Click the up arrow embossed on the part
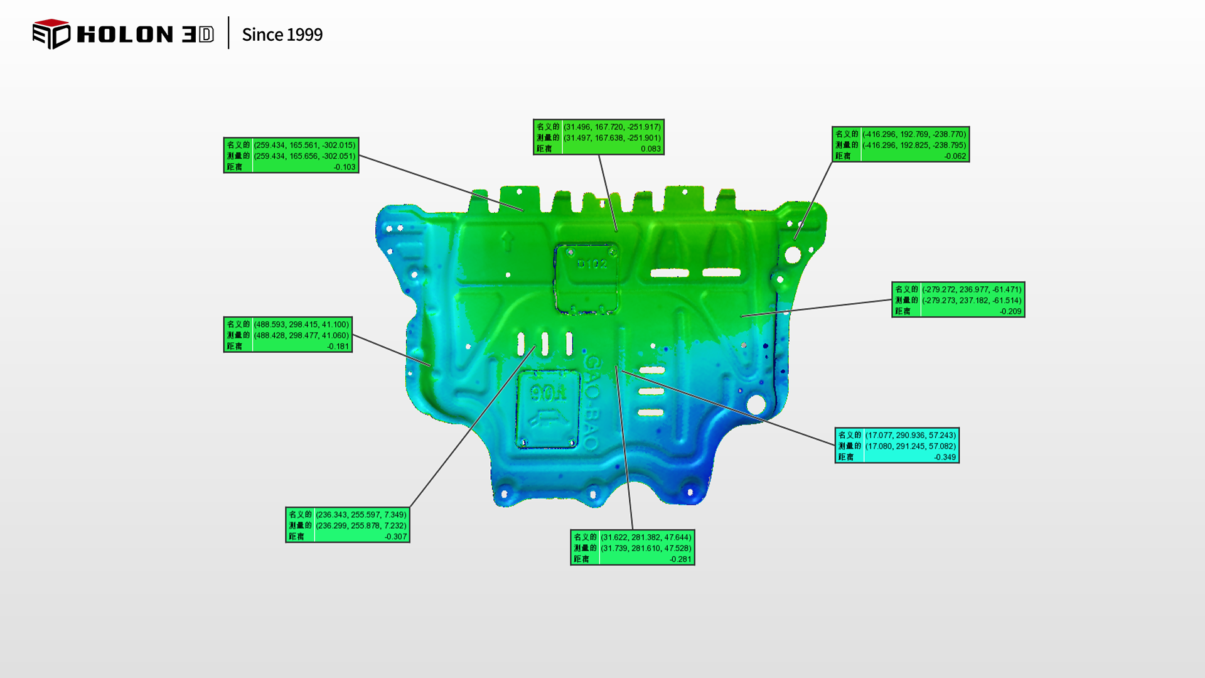This screenshot has width=1205, height=678. pos(506,240)
